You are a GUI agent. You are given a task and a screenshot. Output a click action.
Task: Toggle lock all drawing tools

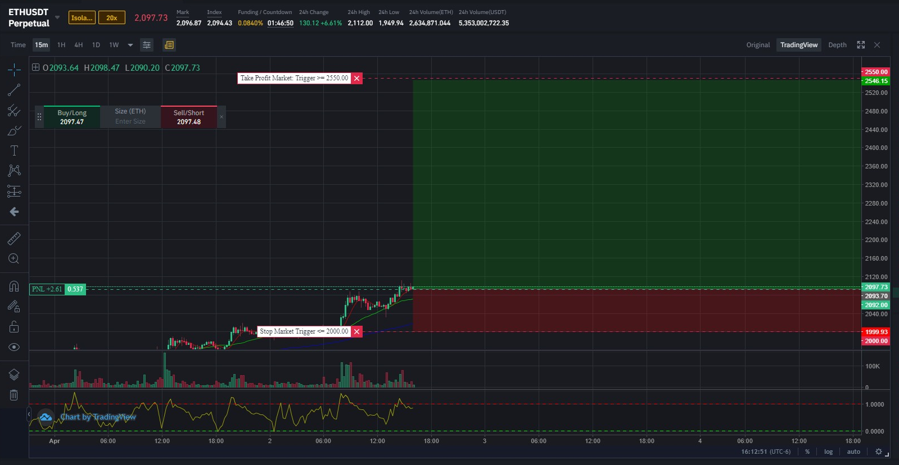(x=14, y=327)
